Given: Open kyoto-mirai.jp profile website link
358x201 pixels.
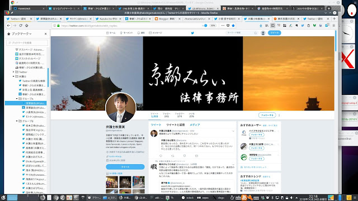Looking at the screenshot, I should coord(115,156).
